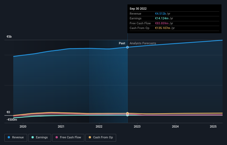Viewport: 227px width, 145px height.
Task: Select the 2023 x-axis label
Action: [x=137, y=126]
